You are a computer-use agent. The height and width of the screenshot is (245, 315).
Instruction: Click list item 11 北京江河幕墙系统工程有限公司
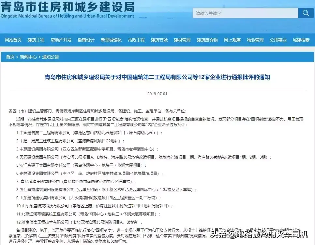click(88, 214)
